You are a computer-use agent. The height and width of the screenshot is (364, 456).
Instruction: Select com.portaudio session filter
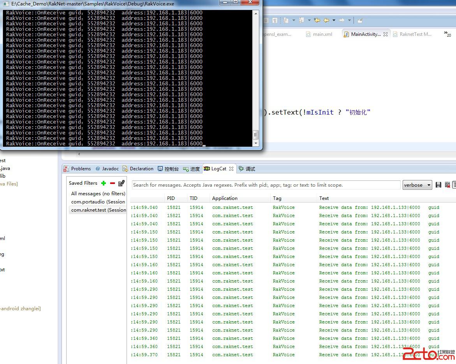coord(98,202)
